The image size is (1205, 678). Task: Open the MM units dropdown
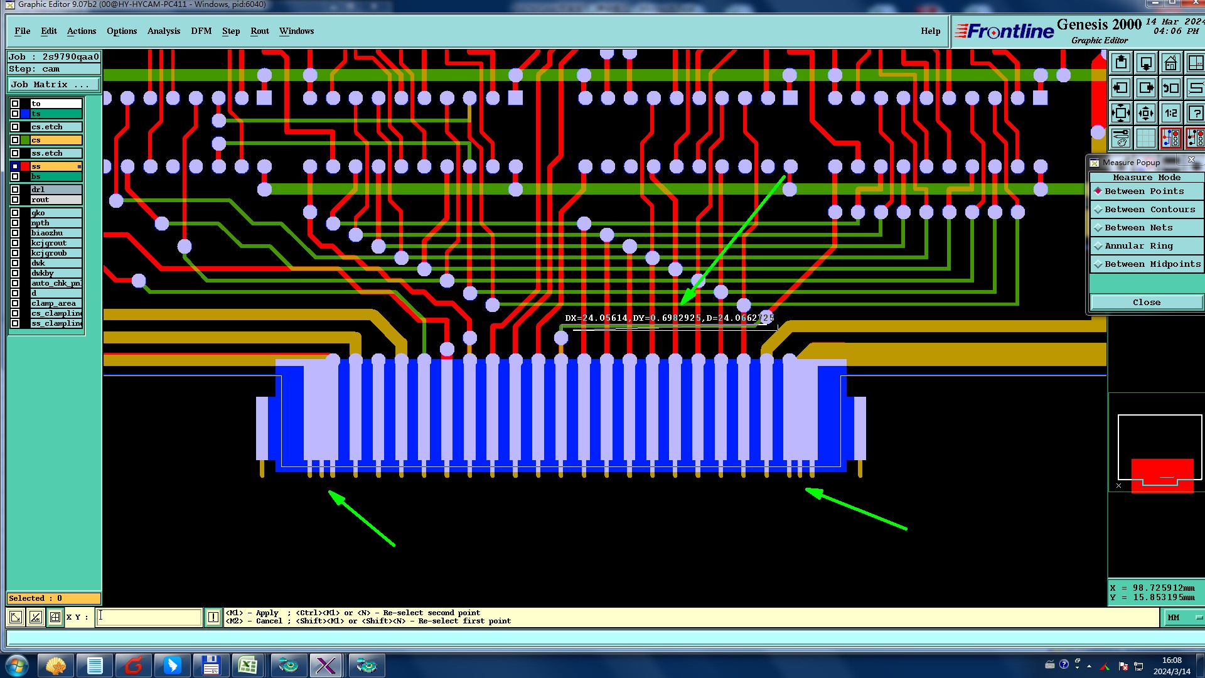pyautogui.click(x=1183, y=618)
